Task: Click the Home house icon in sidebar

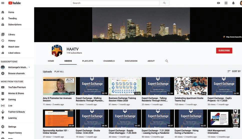Action: [x=3, y=12]
